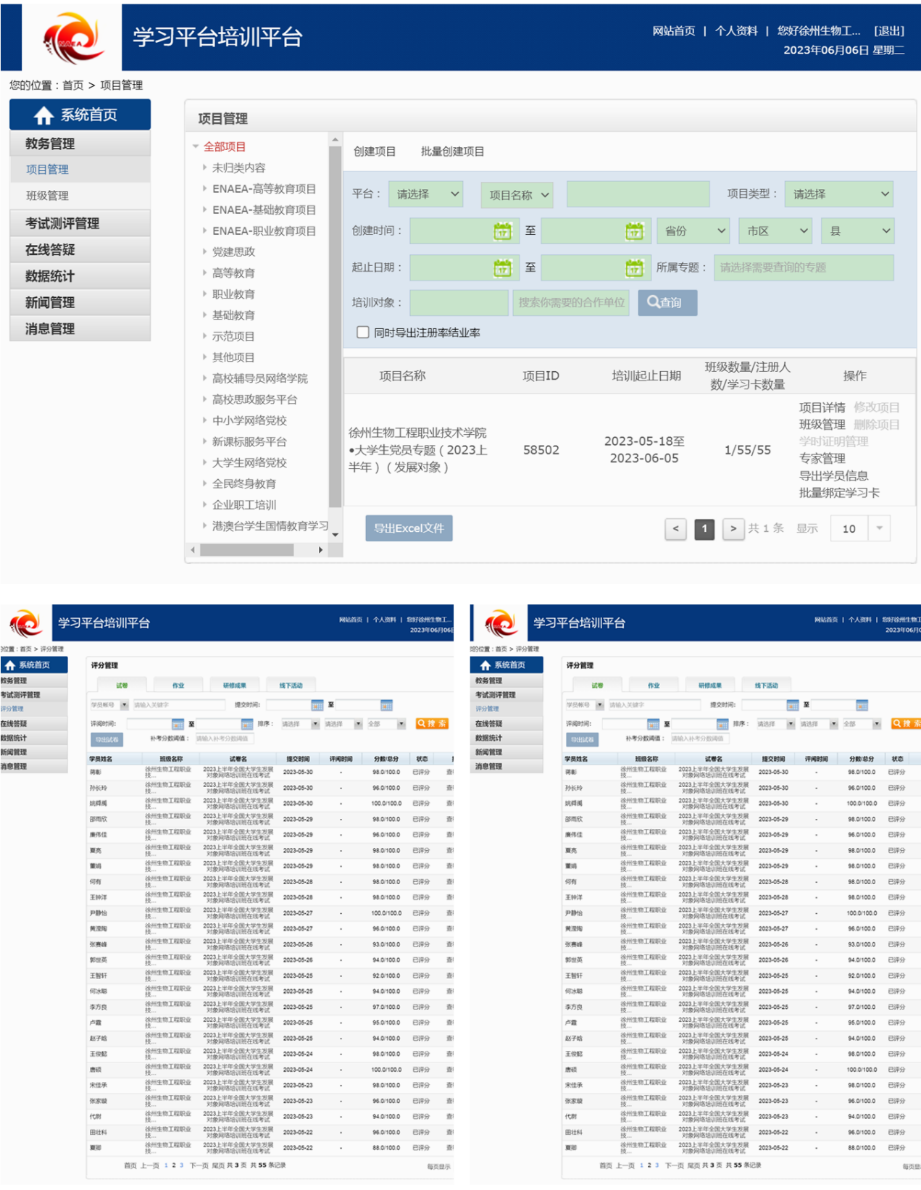Click the 系统首页 home icon in sidebar

pos(43,115)
